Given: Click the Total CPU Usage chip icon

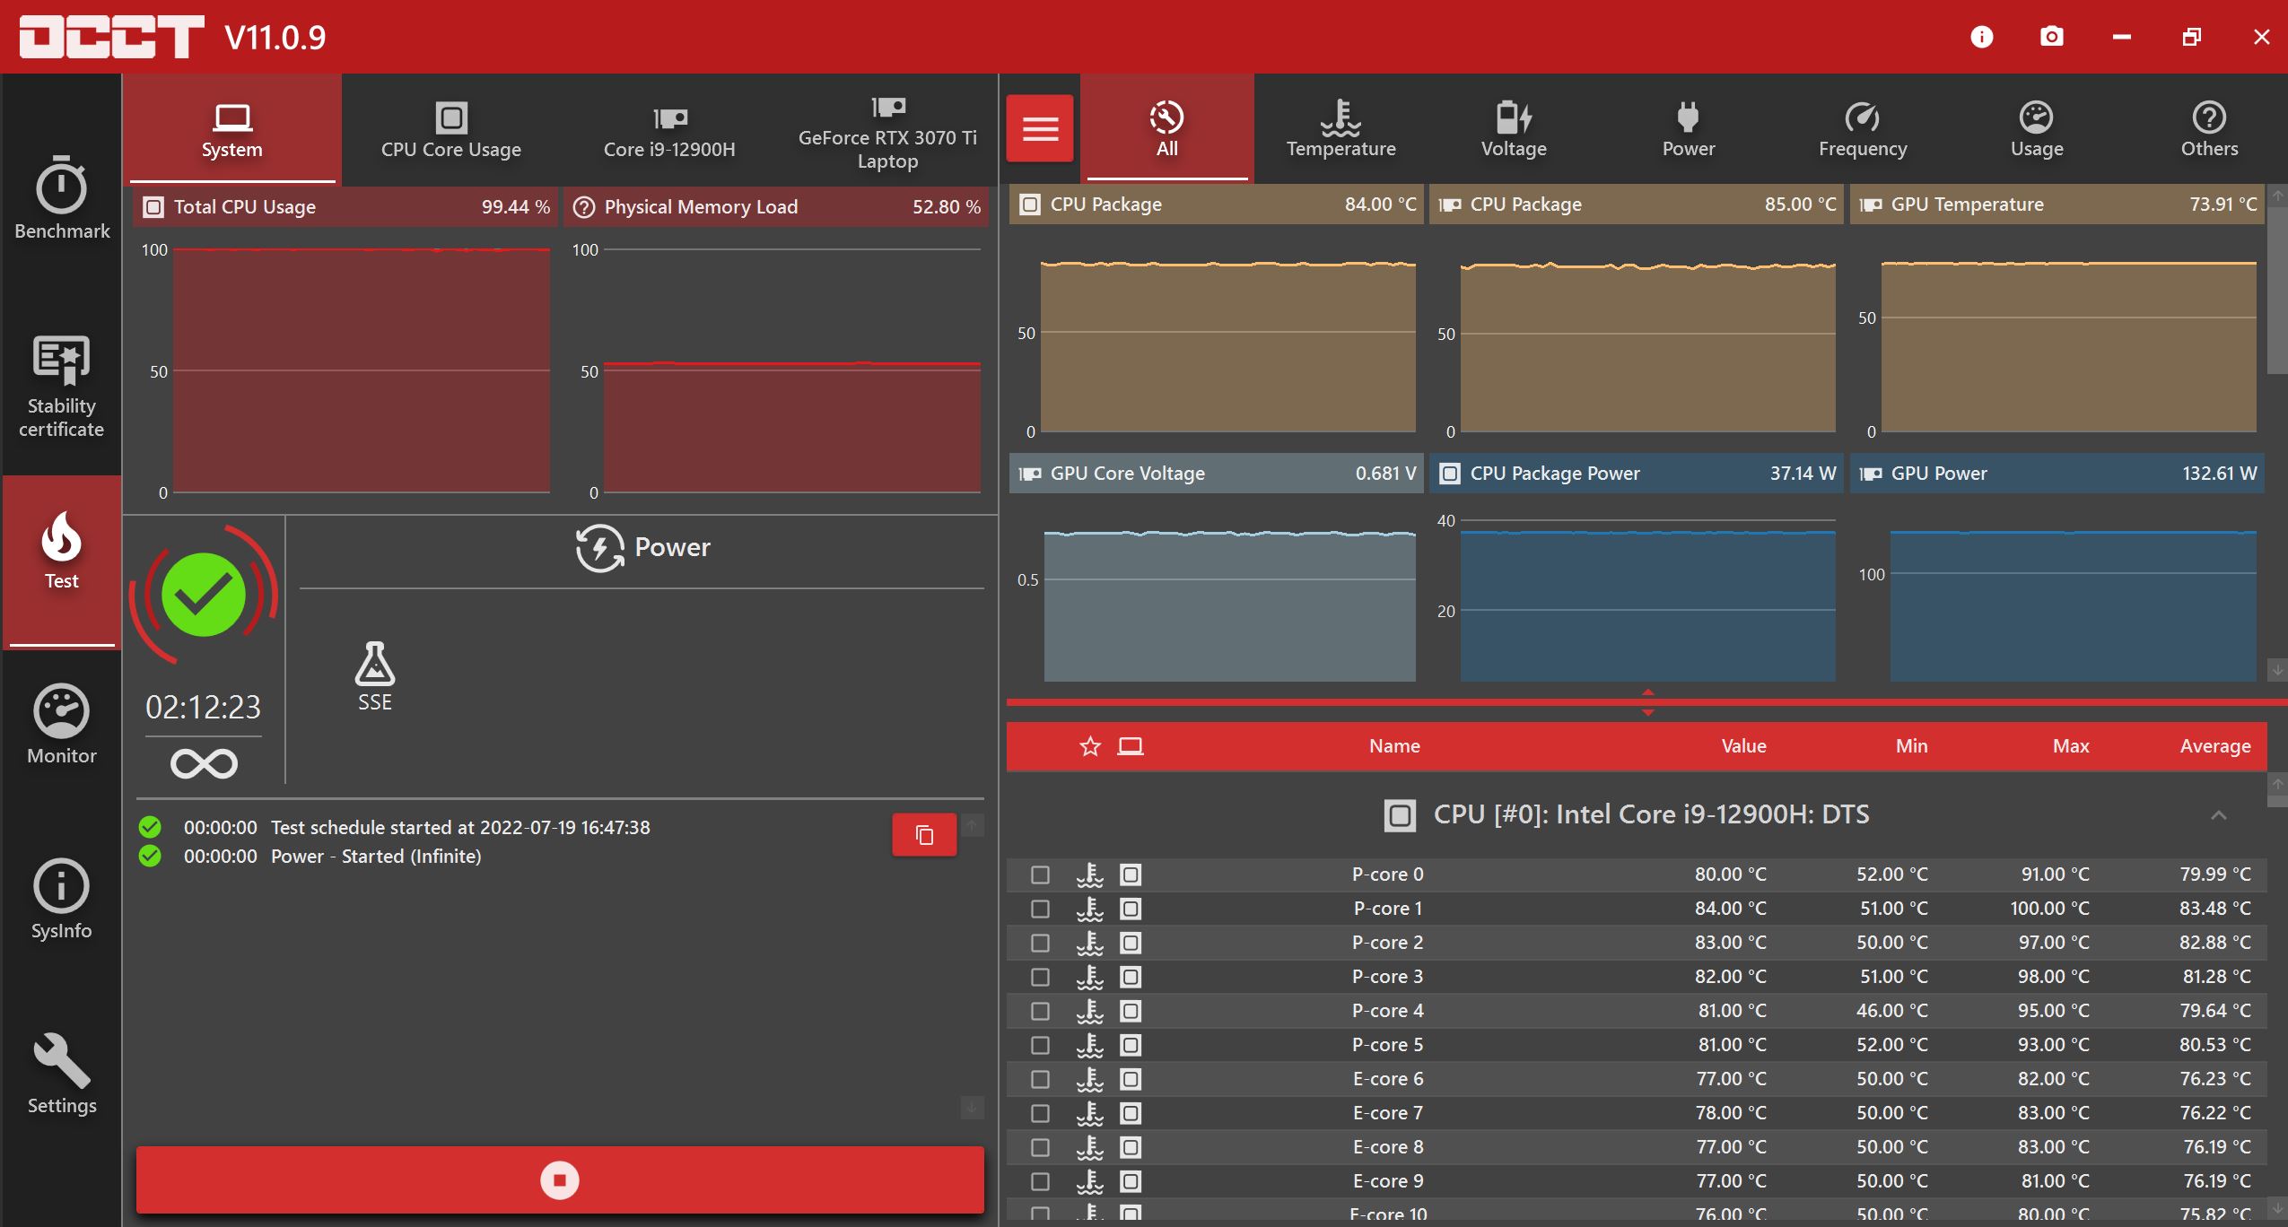Looking at the screenshot, I should click(154, 207).
